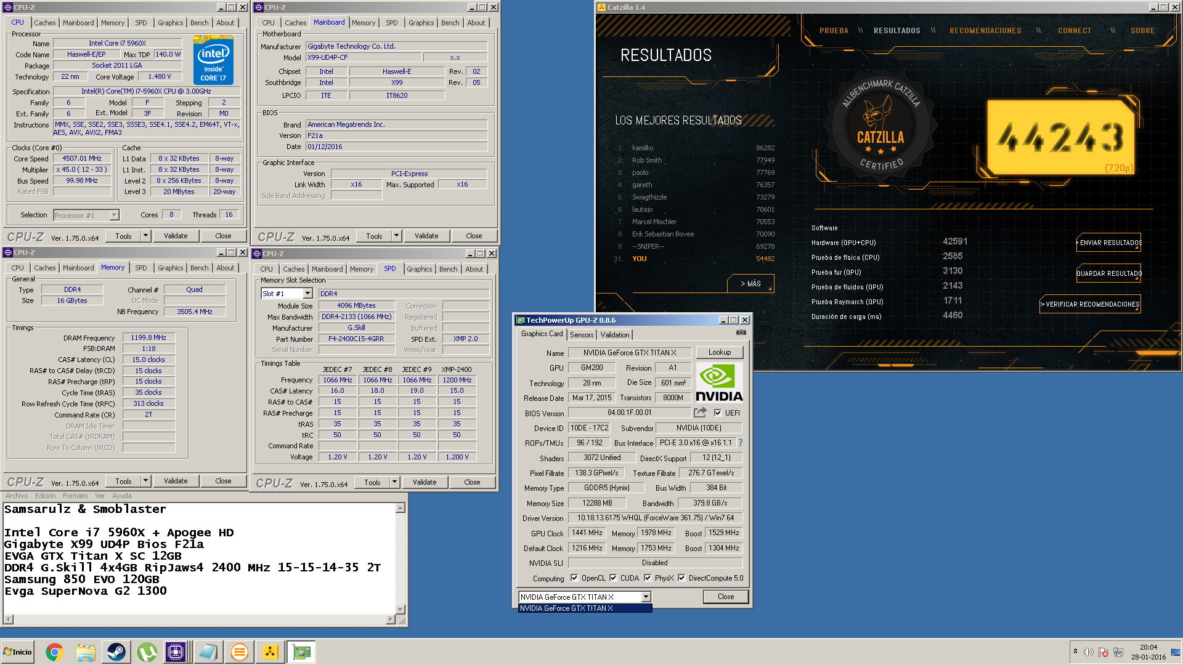Open uTorrent from the taskbar
Image resolution: width=1183 pixels, height=665 pixels.
[147, 652]
